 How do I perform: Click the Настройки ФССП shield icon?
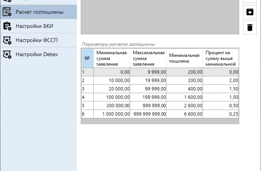[7, 40]
